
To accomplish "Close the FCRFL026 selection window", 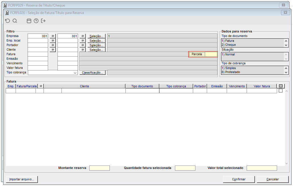I will click(x=286, y=13).
